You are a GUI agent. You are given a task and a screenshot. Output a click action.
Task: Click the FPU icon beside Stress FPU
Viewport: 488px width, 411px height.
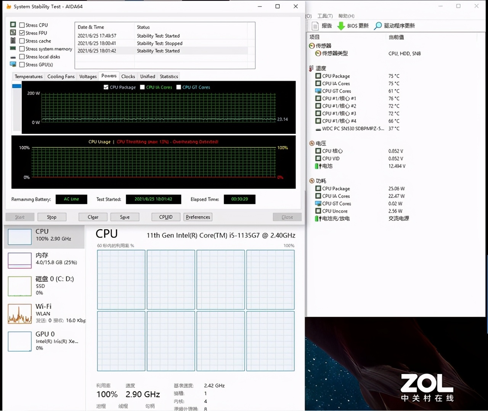13,33
